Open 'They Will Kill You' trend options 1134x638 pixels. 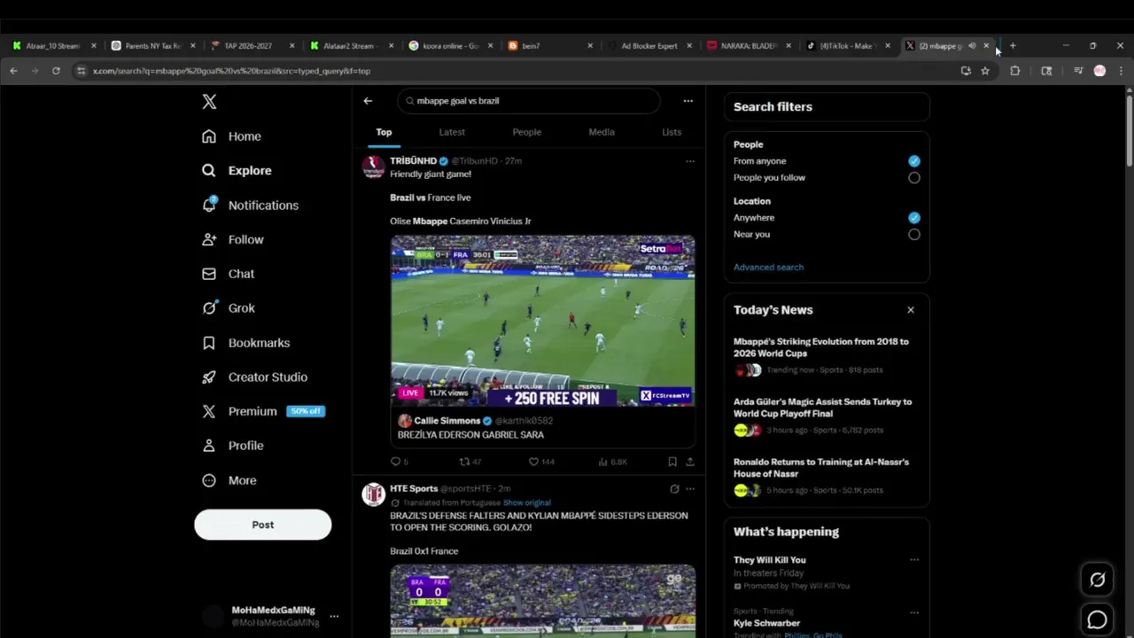click(x=913, y=560)
